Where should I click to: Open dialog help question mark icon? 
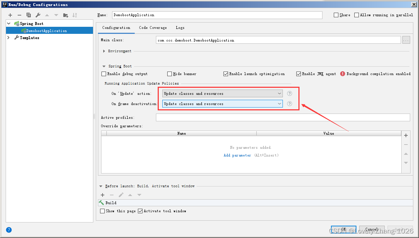tap(9, 230)
